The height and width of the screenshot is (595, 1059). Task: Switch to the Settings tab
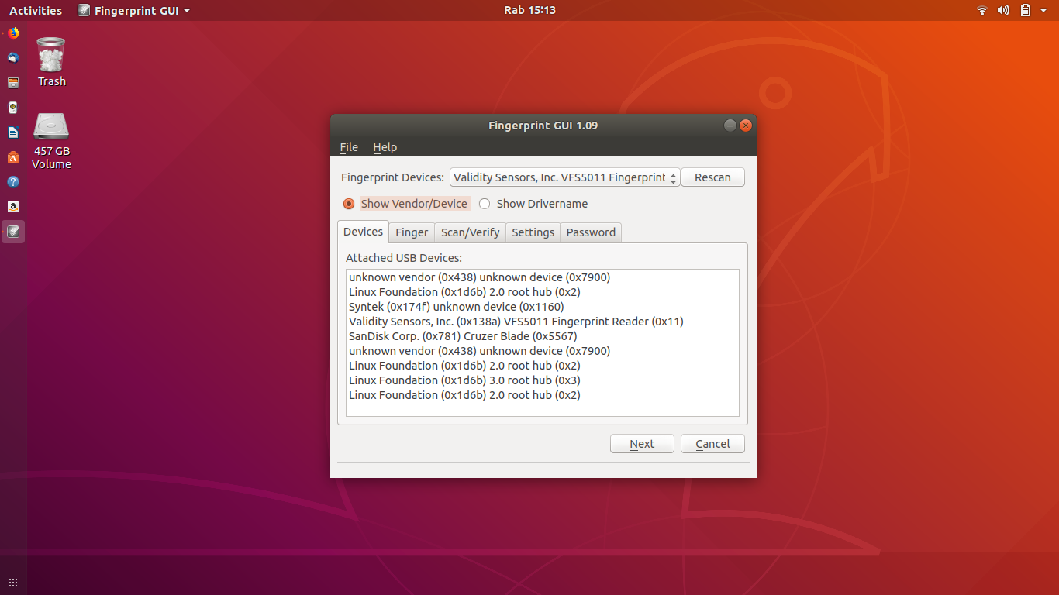533,232
